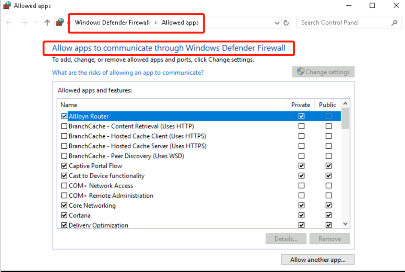This screenshot has width=405, height=272.
Task: Click the Search Control Panel field
Action: point(349,23)
